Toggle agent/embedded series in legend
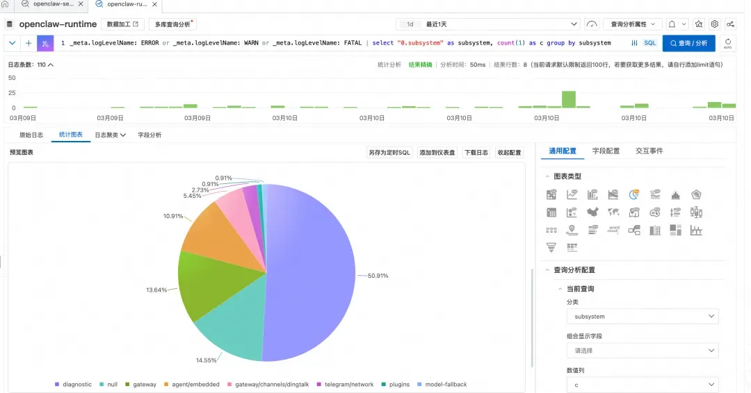751x393 pixels. coord(192,385)
